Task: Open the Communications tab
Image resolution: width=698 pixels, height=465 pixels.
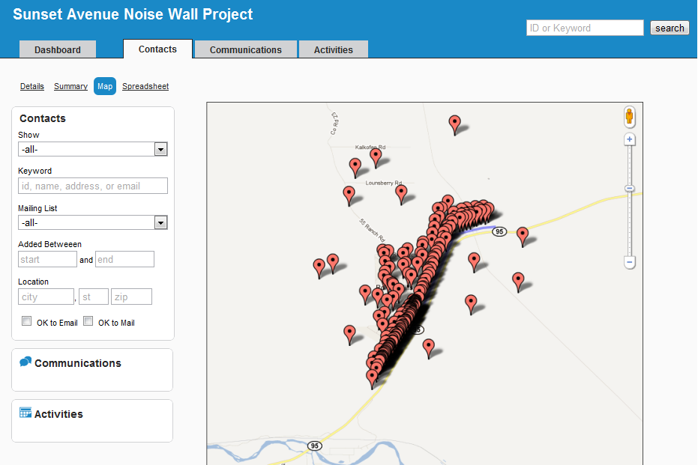Action: point(245,49)
